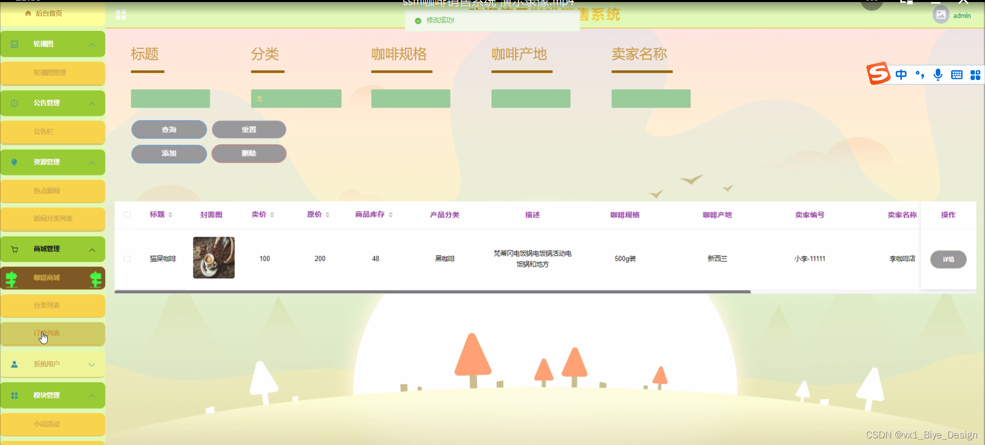Screen dimensions: 985x445
Task: Click the Sogou microphone voice input icon
Action: pyautogui.click(x=938, y=75)
